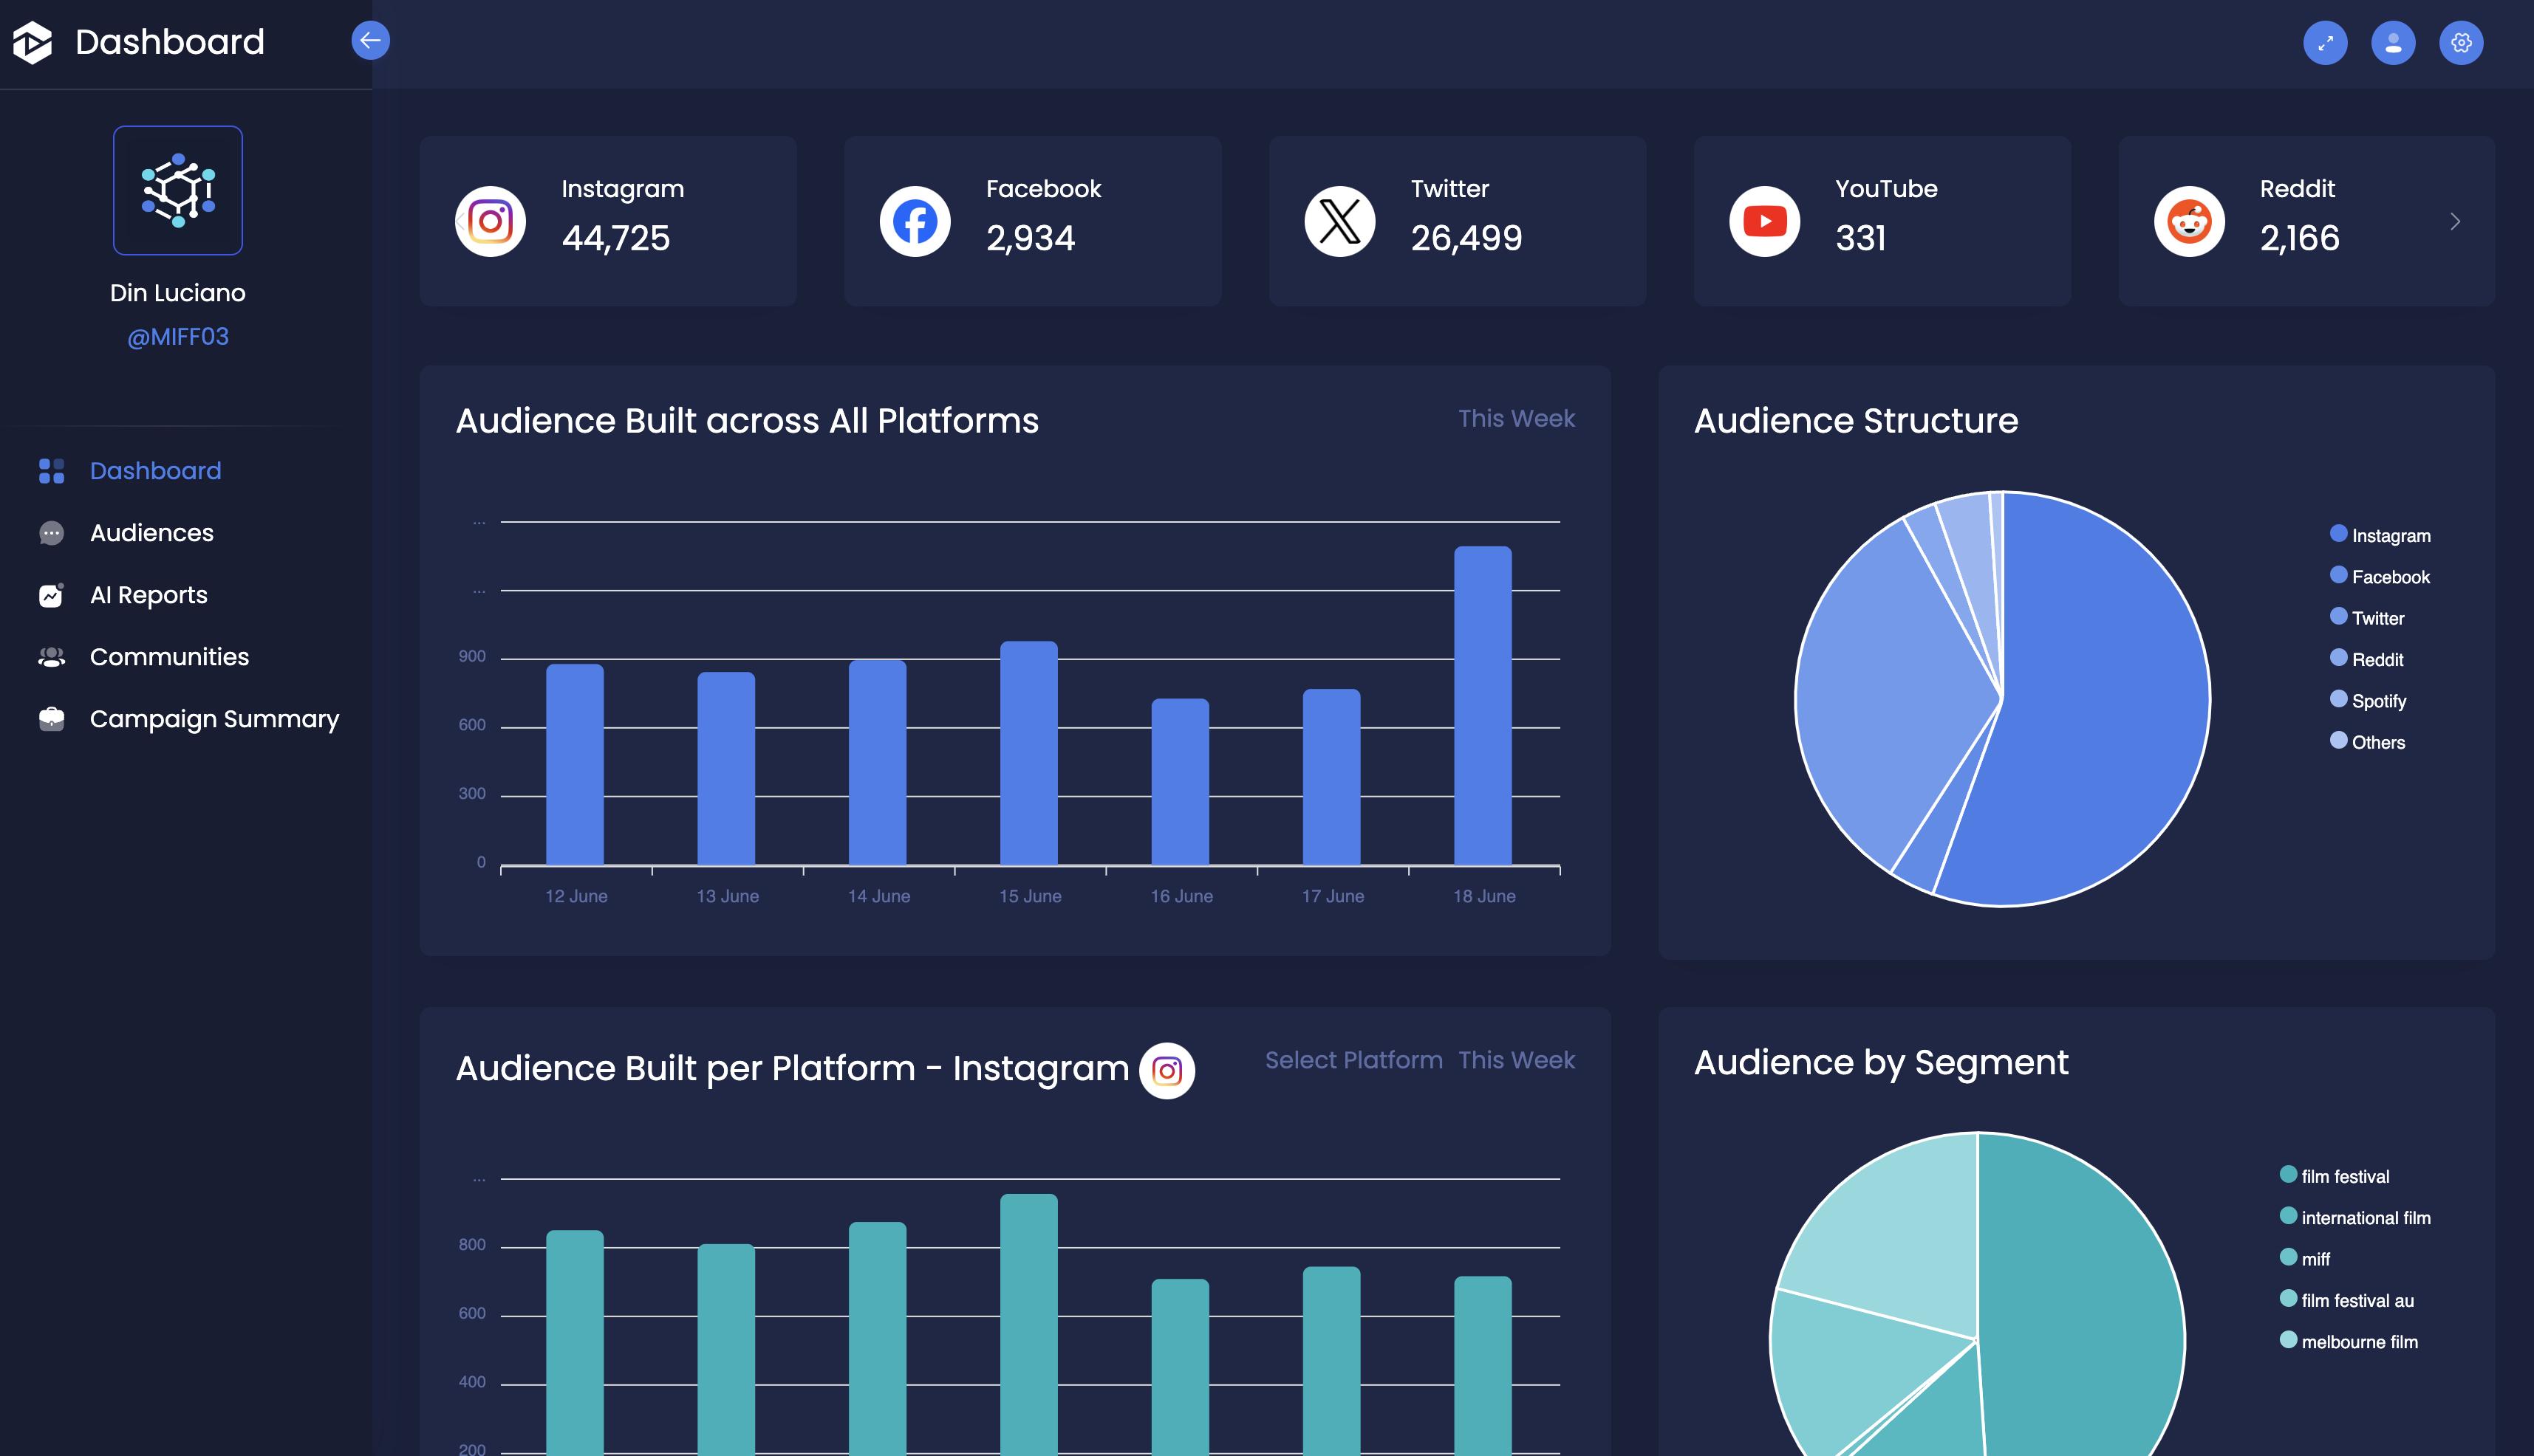Go to AI Reports in sidebar
Screen dimensions: 2534x1456
148,595
